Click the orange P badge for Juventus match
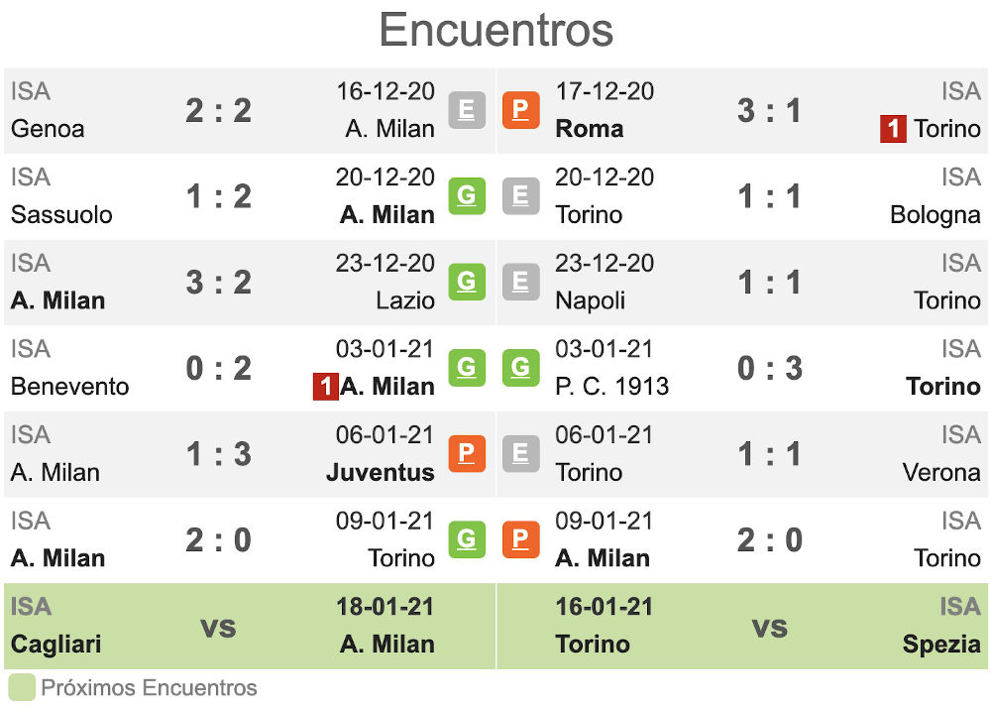This screenshot has width=991, height=708. [x=467, y=454]
